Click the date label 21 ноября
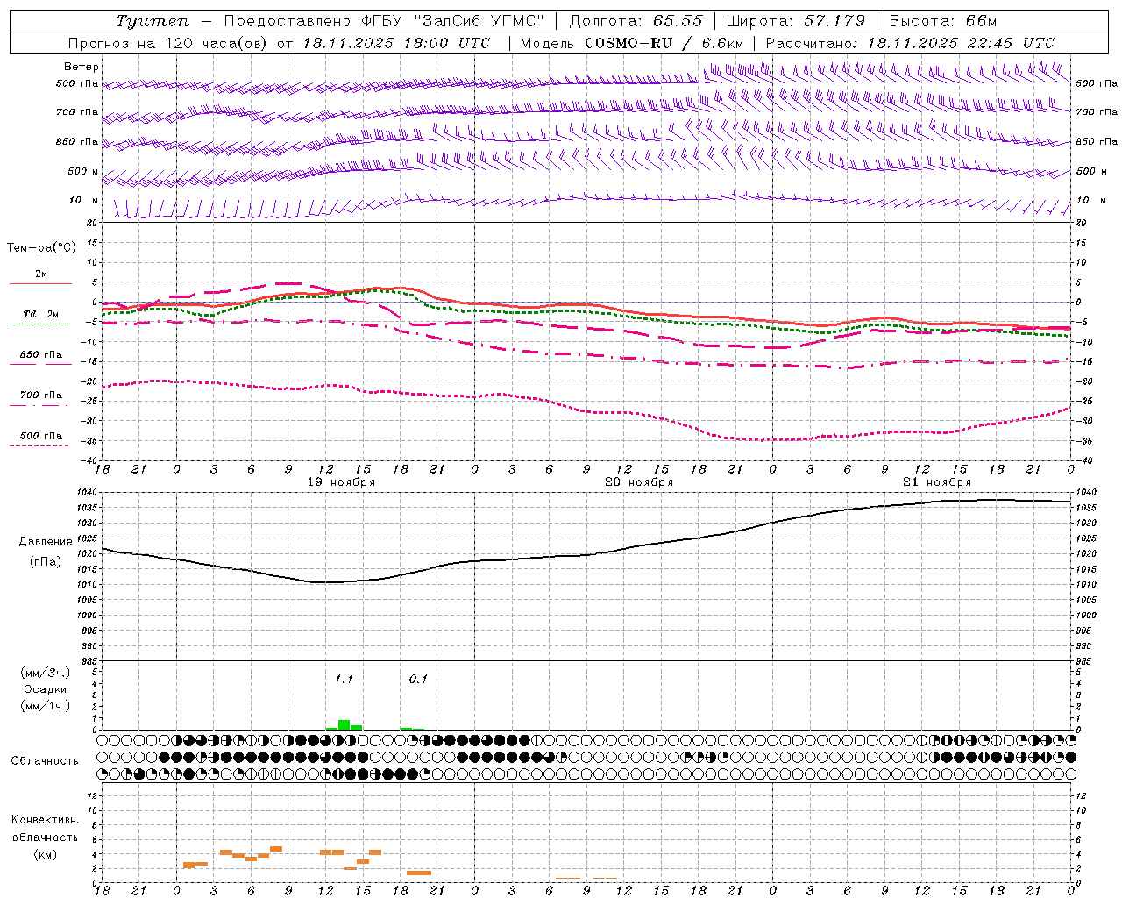Viewport: 1122px width, 898px height. [x=937, y=482]
